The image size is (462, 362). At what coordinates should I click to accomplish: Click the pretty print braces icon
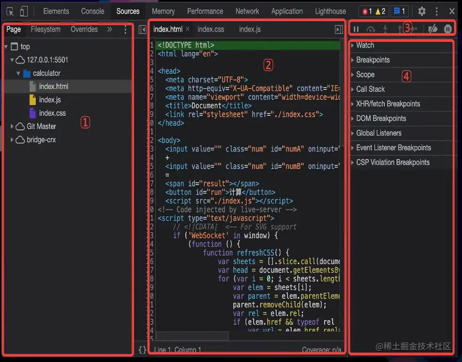142,350
